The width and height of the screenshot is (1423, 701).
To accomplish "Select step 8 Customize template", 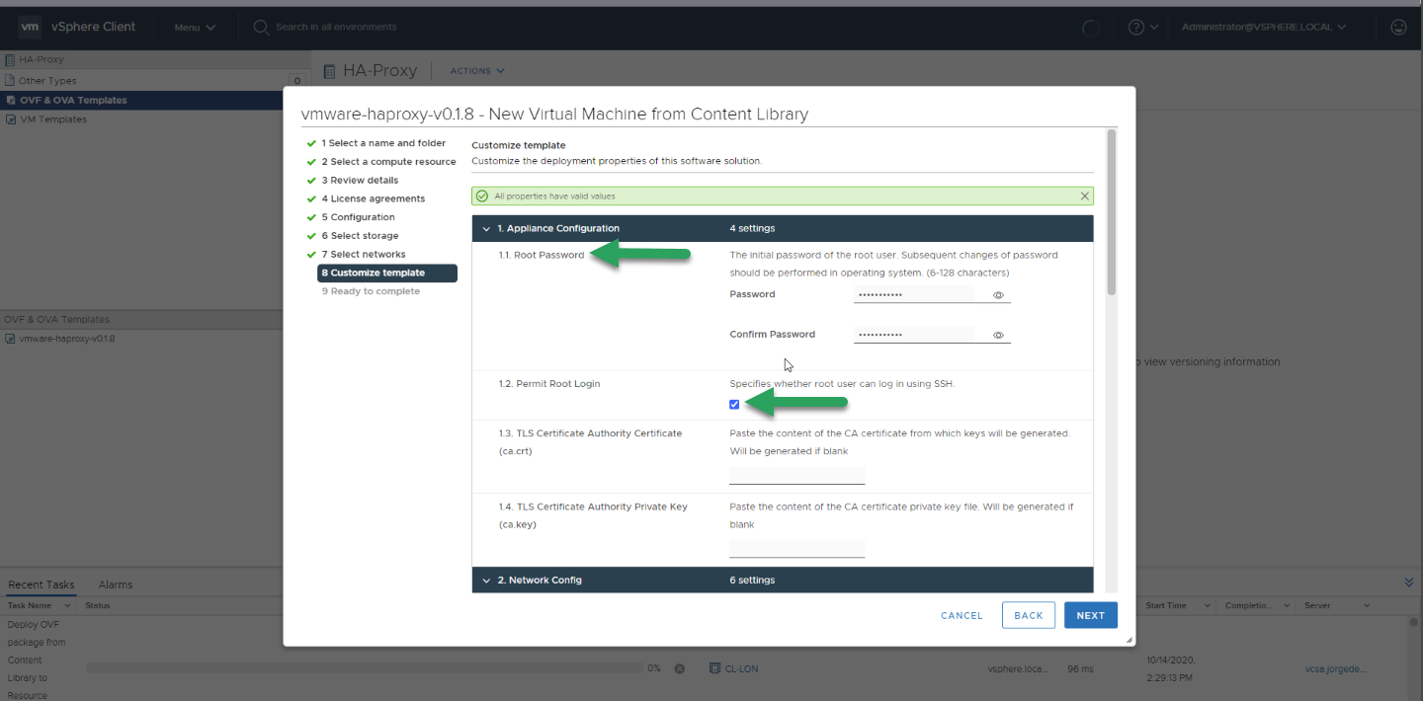I will tap(387, 273).
